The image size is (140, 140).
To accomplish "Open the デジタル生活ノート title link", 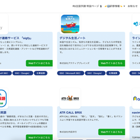I will (72, 38).
